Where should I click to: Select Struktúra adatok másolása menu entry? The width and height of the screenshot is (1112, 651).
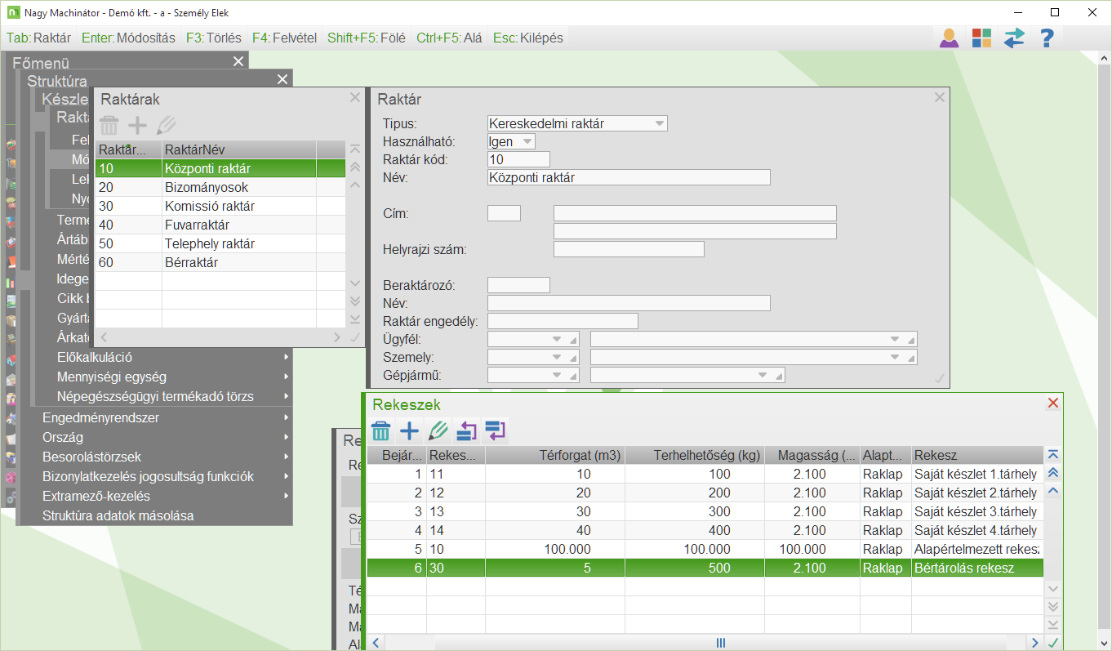pyautogui.click(x=118, y=515)
